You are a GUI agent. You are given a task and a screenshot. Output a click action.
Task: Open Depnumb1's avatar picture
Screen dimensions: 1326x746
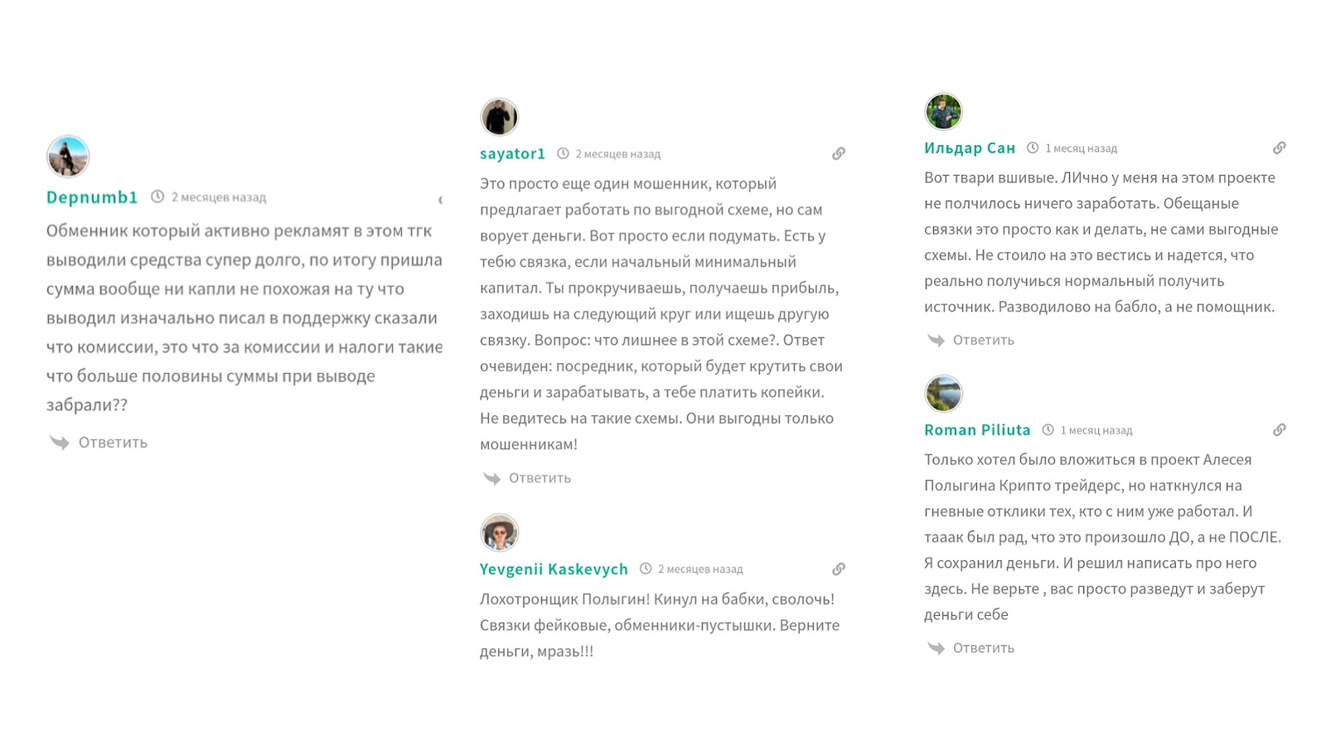(68, 157)
